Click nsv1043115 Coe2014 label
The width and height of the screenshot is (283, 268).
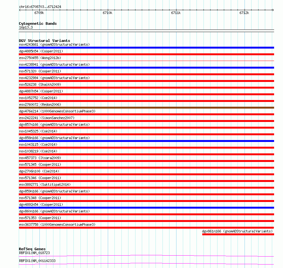38,144
